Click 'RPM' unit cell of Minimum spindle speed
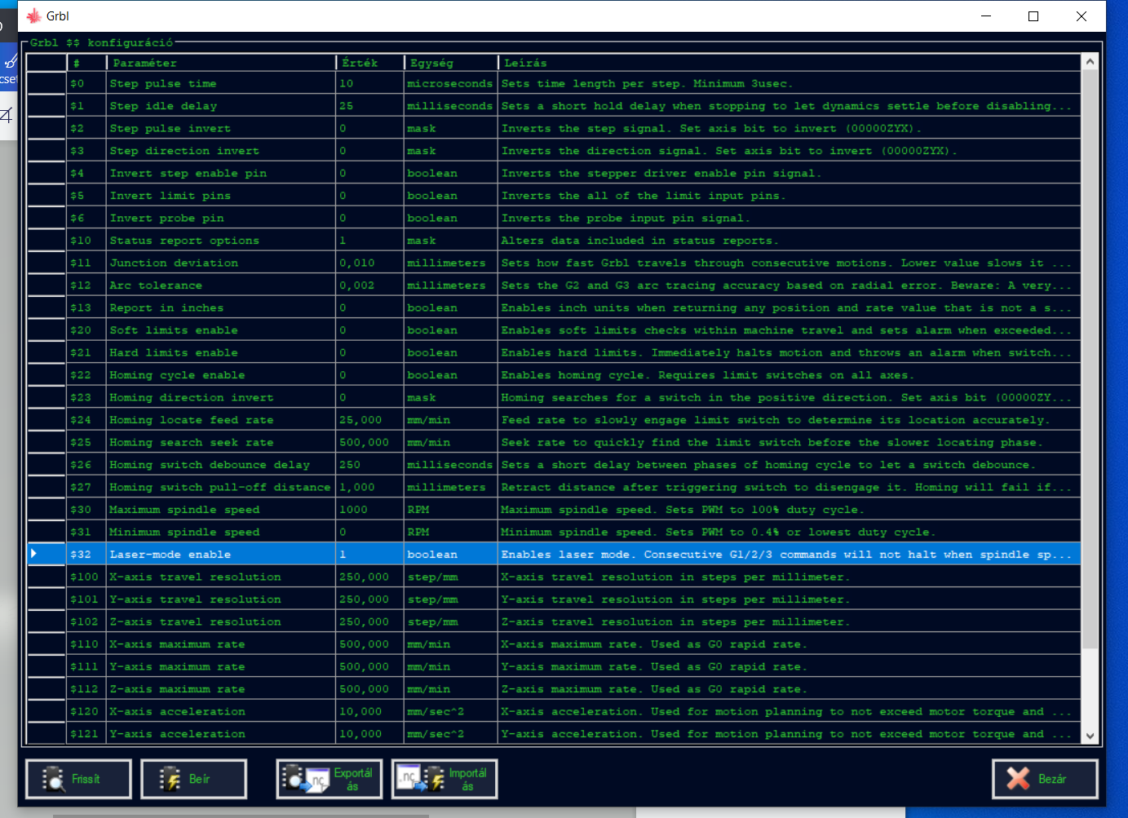The height and width of the screenshot is (818, 1128). pyautogui.click(x=451, y=533)
